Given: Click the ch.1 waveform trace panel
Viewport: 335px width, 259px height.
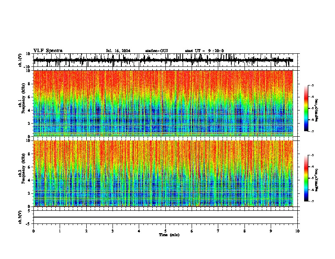Looking at the screenshot, I should (x=165, y=60).
